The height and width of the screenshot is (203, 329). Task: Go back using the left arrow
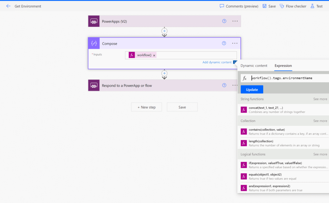pyautogui.click(x=8, y=6)
